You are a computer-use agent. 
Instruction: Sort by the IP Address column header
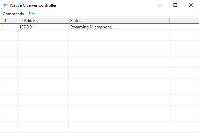[x=43, y=21]
